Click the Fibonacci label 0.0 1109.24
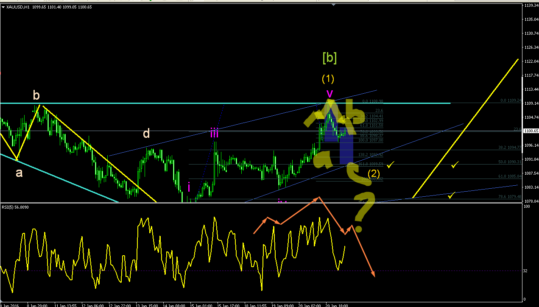The height and width of the screenshot is (307, 539). pos(510,100)
